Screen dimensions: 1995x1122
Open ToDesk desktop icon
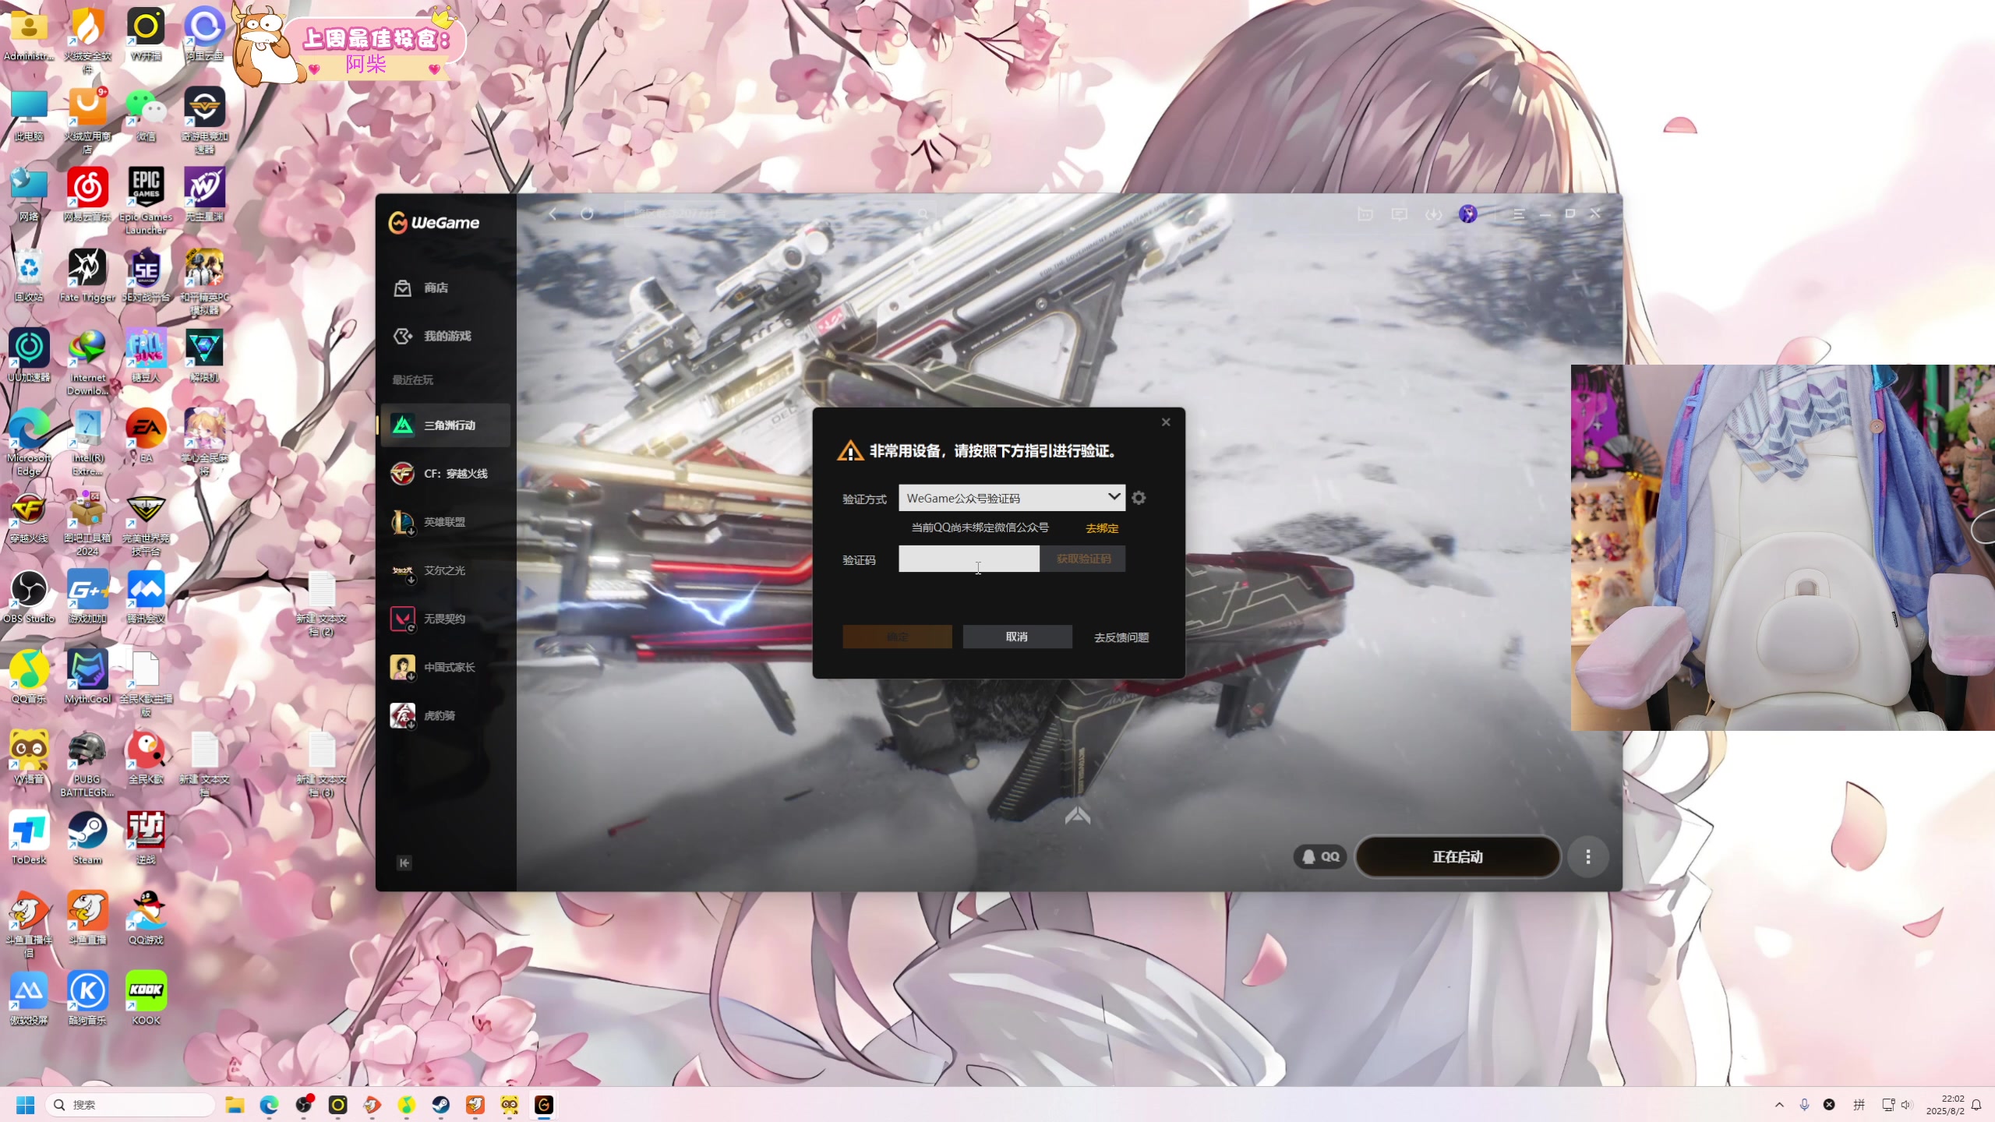29,838
